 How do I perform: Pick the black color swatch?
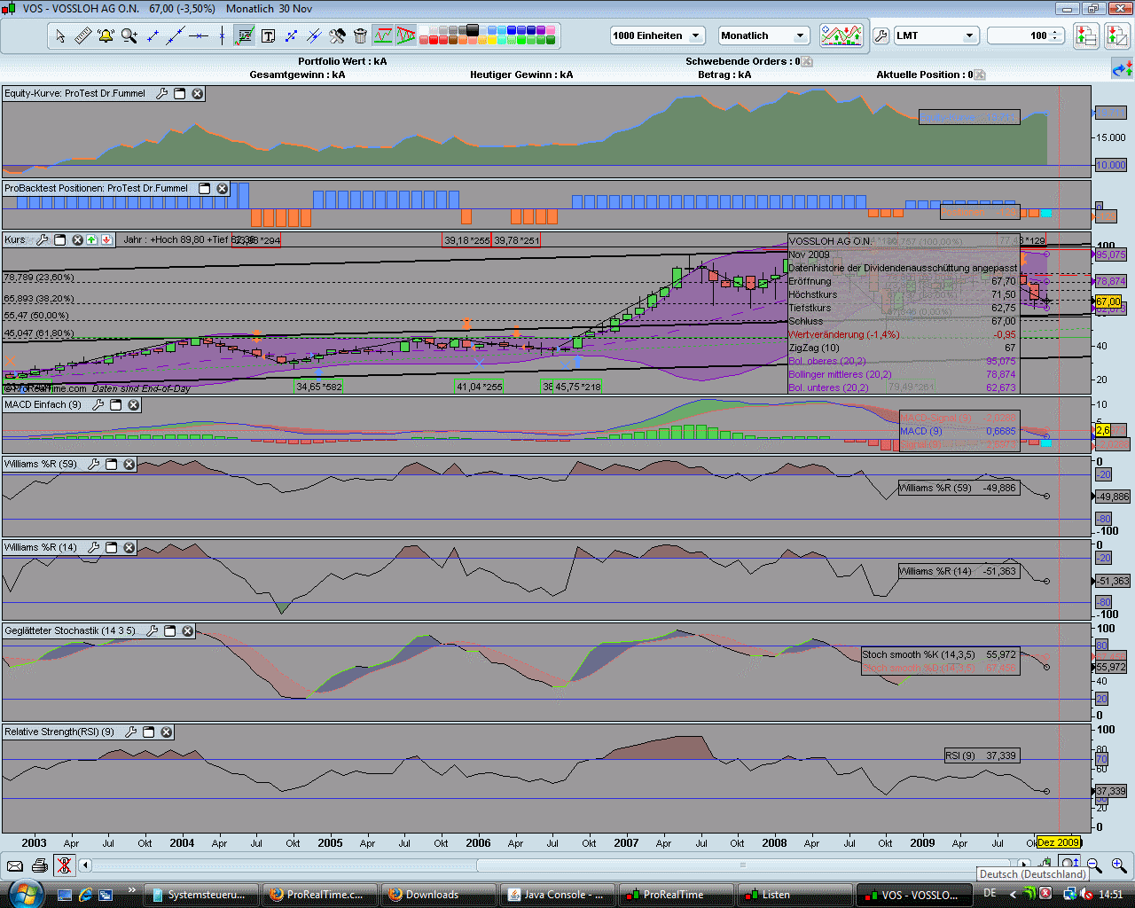[x=473, y=30]
